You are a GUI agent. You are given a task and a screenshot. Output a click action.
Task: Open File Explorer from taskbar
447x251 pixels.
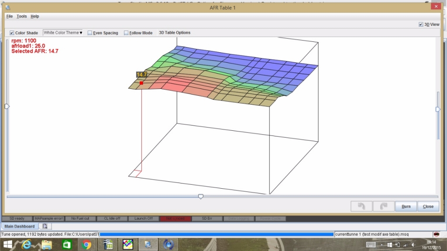[47, 244]
